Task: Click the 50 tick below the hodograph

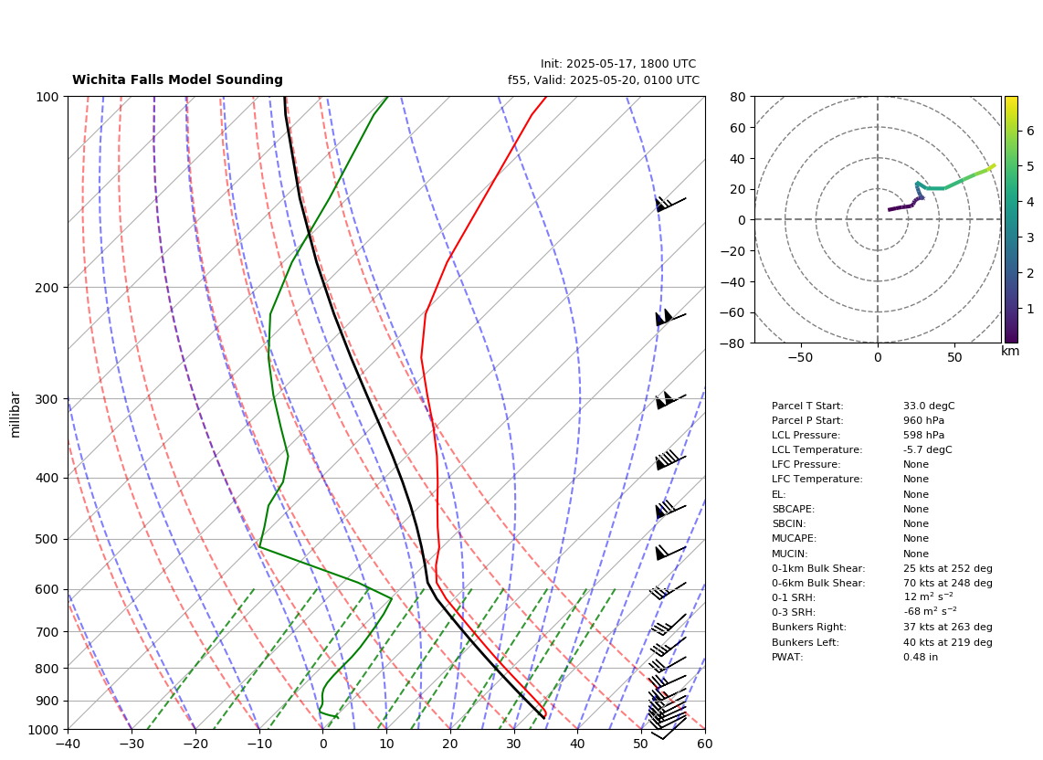Action: coord(954,357)
